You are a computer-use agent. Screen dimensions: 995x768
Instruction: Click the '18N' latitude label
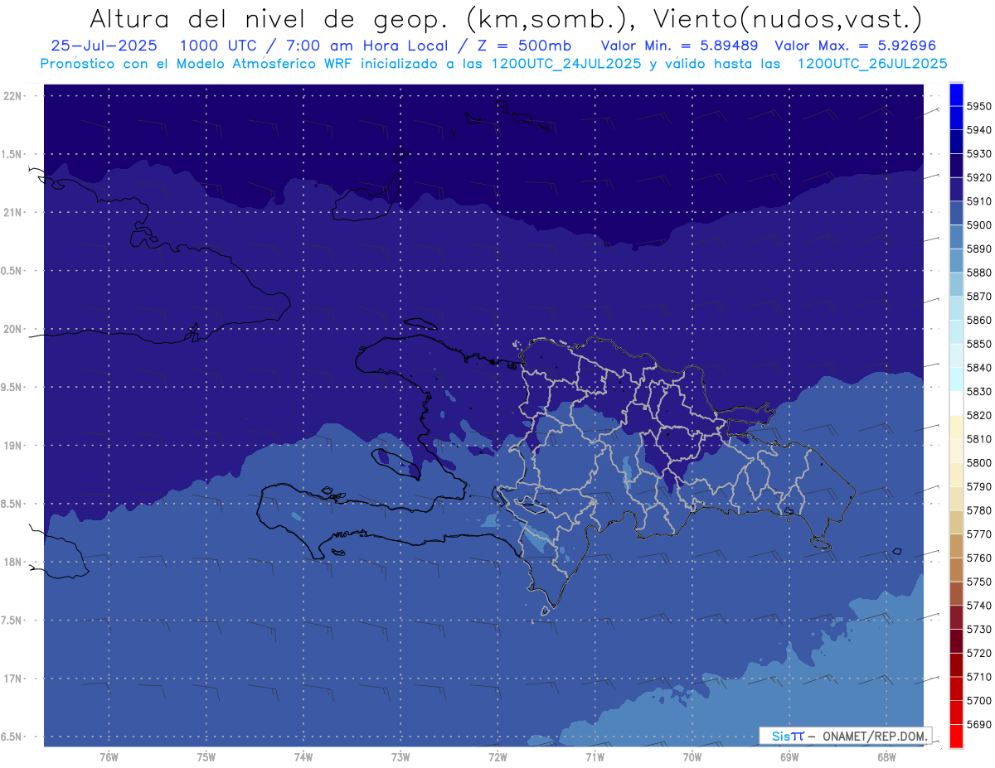12,562
